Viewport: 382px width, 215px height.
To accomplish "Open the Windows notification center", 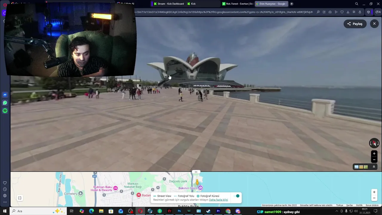I will coord(375,211).
